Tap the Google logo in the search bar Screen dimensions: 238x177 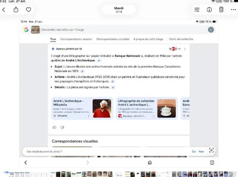pos(26,30)
